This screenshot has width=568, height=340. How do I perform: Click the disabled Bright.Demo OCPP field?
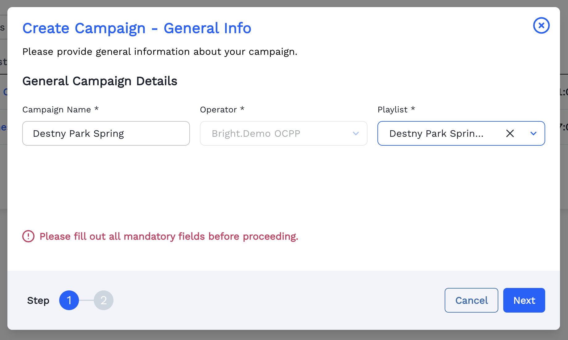(x=283, y=133)
